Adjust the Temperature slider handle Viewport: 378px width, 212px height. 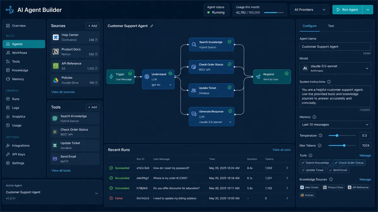click(x=337, y=136)
